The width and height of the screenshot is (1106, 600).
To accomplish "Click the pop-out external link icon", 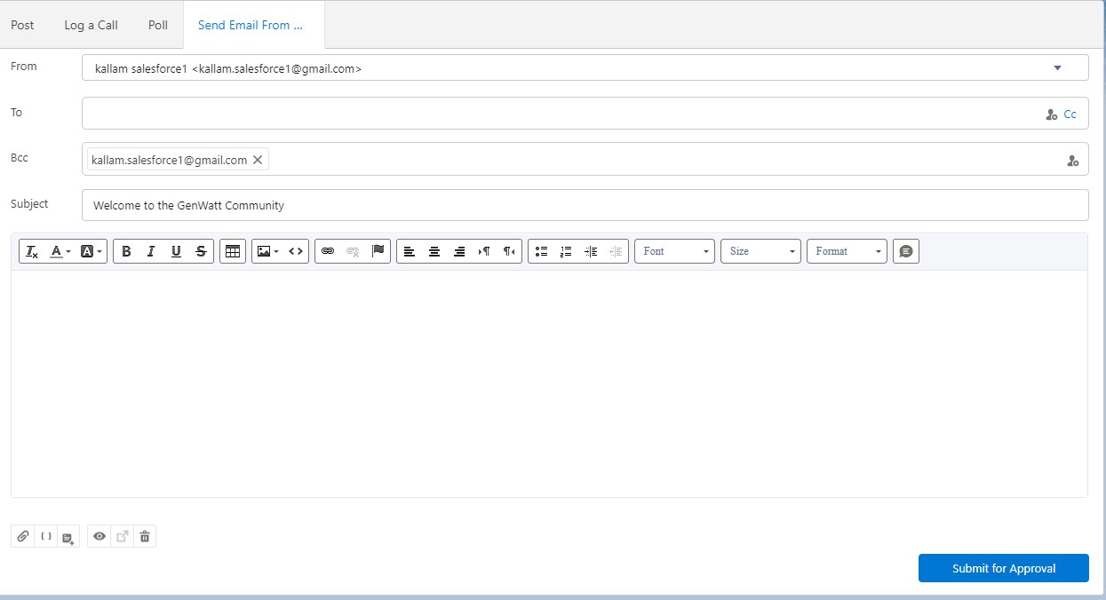I will [x=123, y=536].
